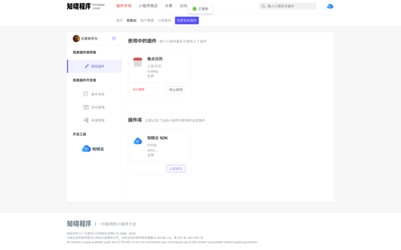This screenshot has width=401, height=250.
Task: Click the 插件库 heading
Action: click(135, 120)
